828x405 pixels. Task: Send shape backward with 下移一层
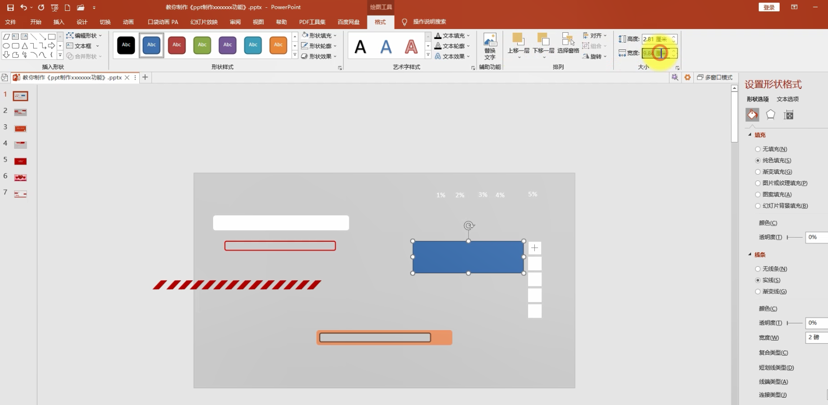tap(543, 45)
